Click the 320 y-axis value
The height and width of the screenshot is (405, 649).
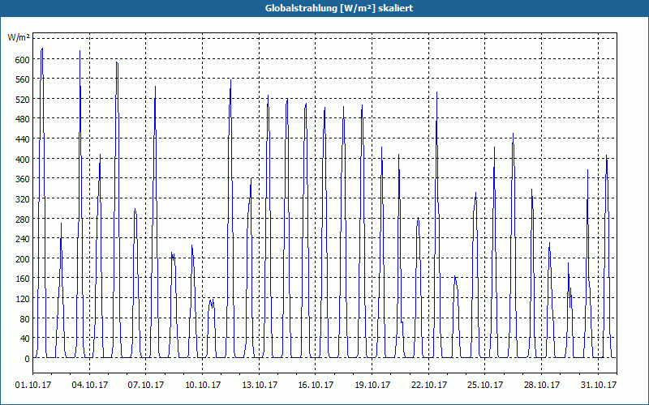point(22,199)
